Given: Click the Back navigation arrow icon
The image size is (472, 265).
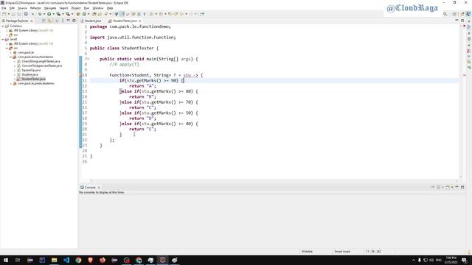Looking at the screenshot, I should pyautogui.click(x=182, y=14).
